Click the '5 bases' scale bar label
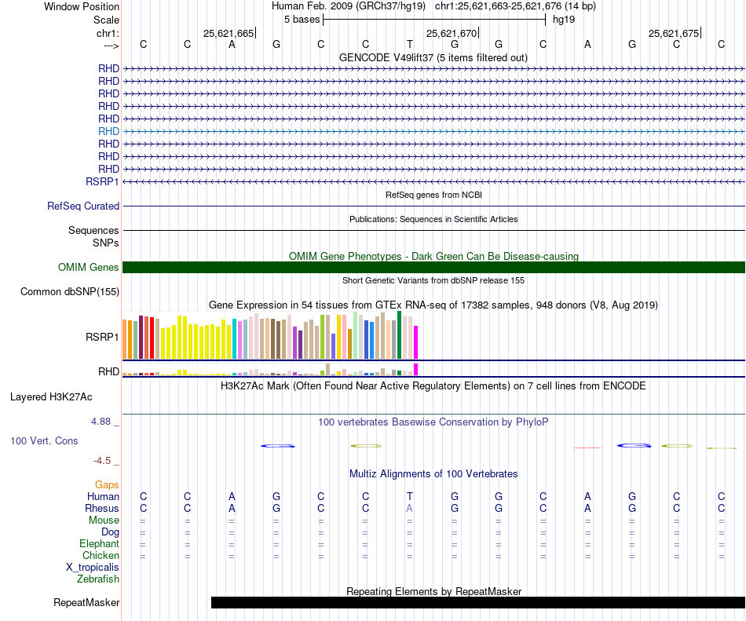This screenshot has height=621, width=746. (302, 20)
